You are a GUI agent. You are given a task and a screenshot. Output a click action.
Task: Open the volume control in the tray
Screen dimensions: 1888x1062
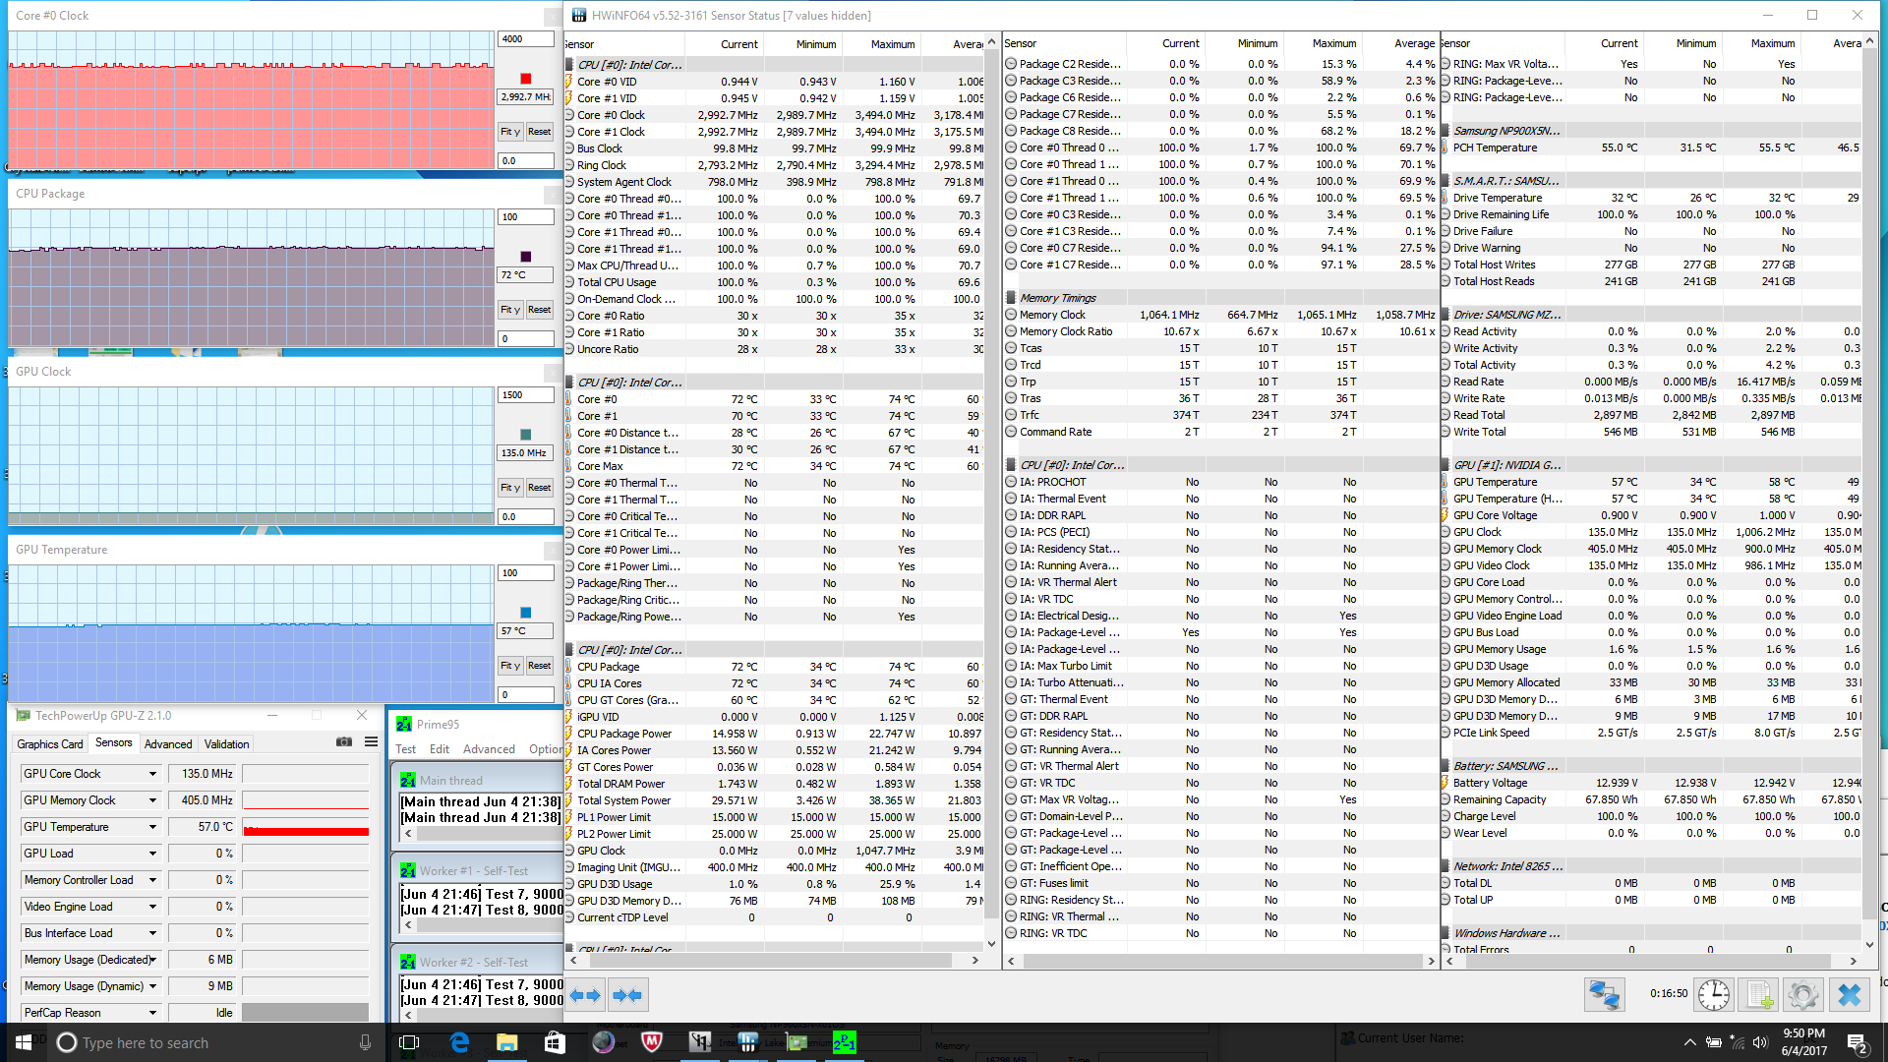tap(1760, 1042)
